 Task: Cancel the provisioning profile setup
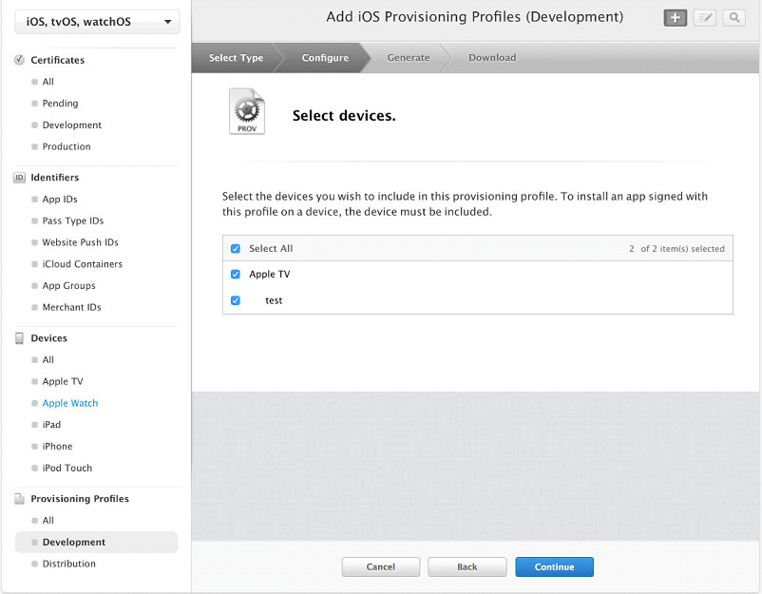click(x=380, y=567)
